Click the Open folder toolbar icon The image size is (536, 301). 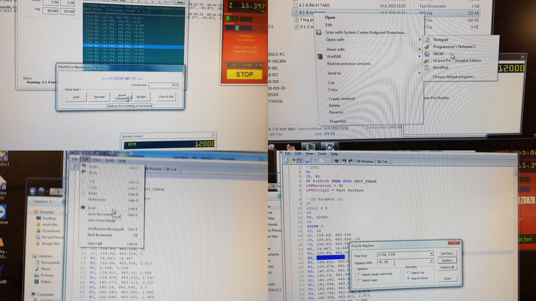pos(293,161)
